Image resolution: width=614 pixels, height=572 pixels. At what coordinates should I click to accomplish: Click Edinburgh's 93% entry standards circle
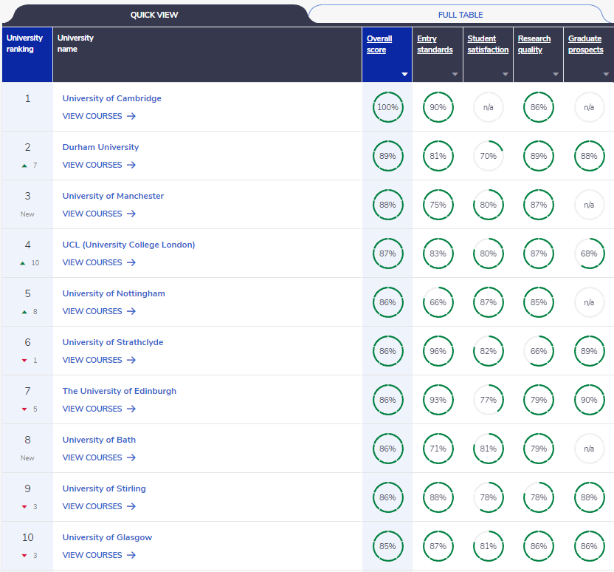pos(438,400)
